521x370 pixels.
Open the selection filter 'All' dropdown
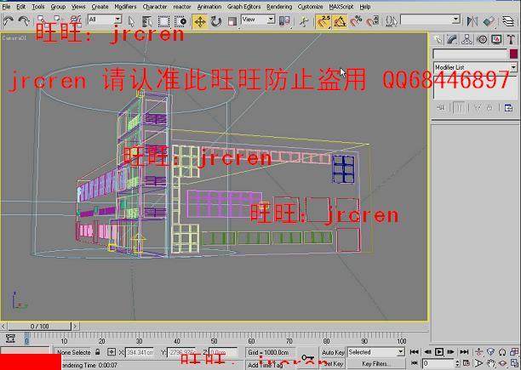(x=105, y=20)
